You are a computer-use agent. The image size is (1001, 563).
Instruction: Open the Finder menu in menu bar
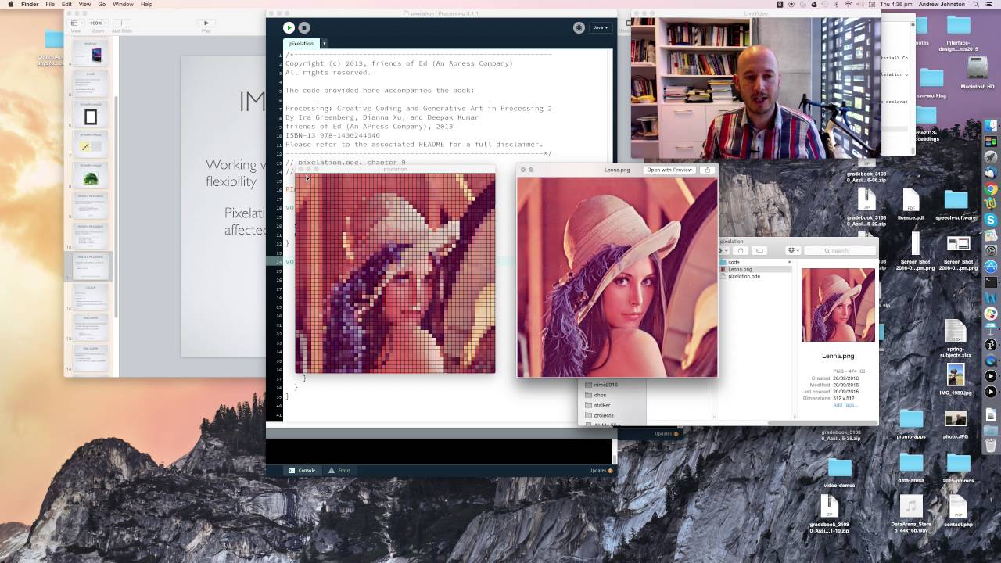[30, 5]
